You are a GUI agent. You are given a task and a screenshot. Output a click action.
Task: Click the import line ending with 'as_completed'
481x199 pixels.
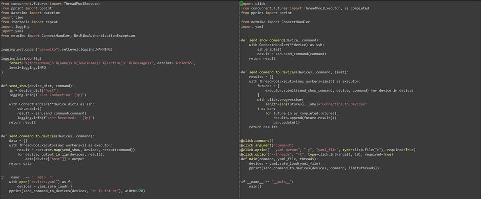click(x=305, y=8)
